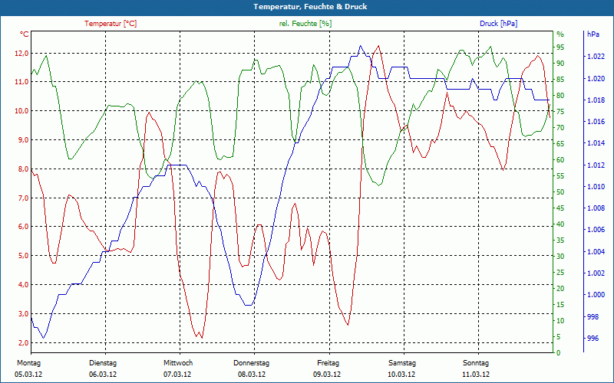Click the '10,0' temperature axis value

click(x=22, y=111)
